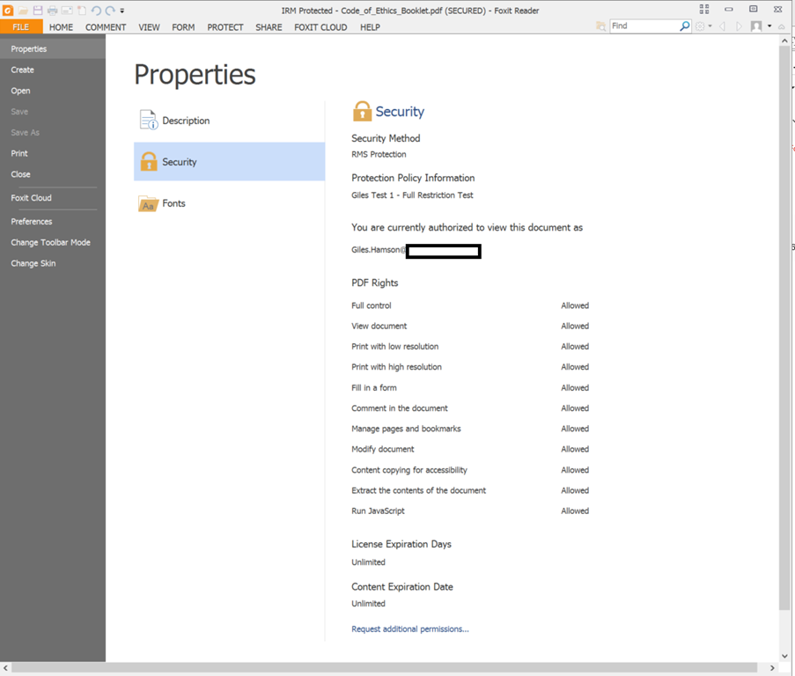Open the search settings gear dropdown
Screen dimensions: 795x676
[703, 26]
